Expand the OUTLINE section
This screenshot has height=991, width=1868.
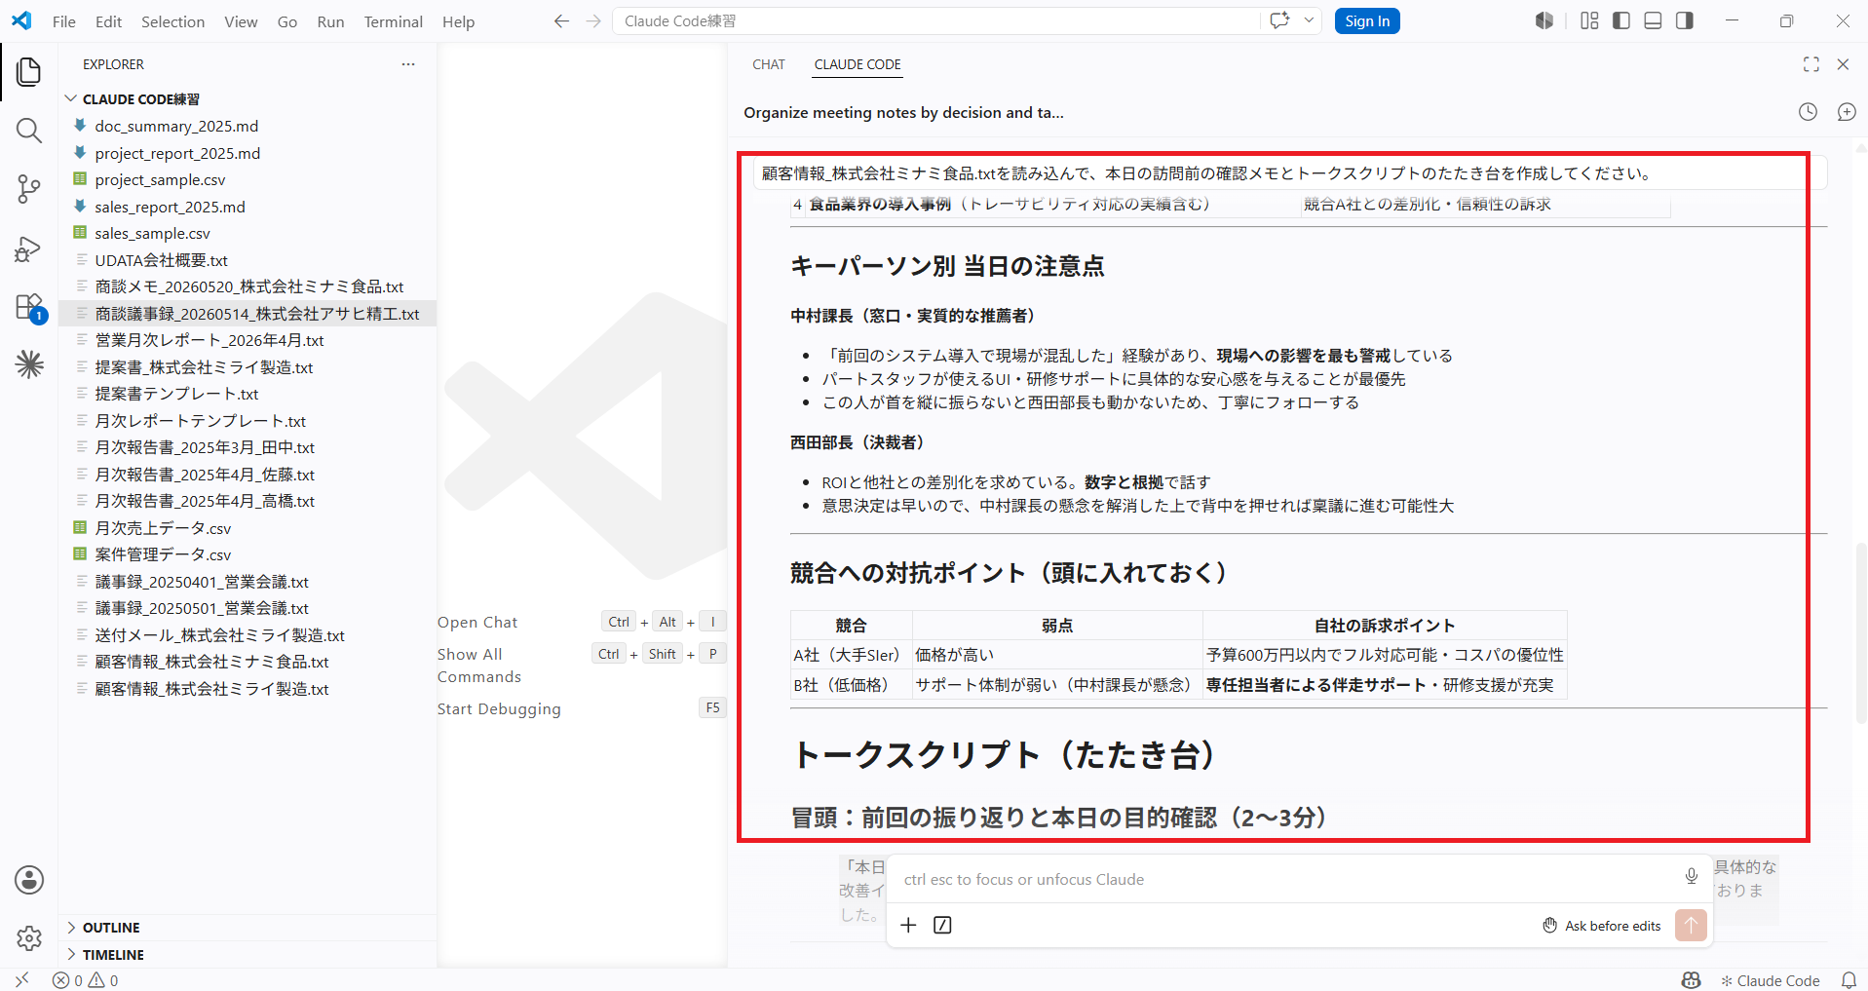coord(111,928)
